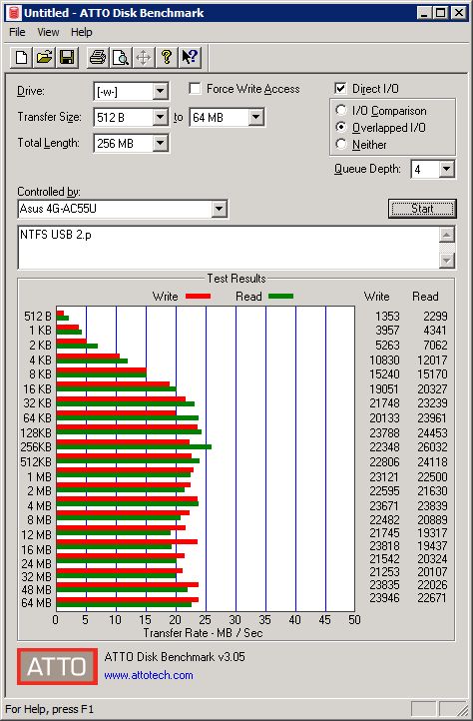The image size is (473, 721).
Task: Print the benchmark results
Action: click(98, 58)
